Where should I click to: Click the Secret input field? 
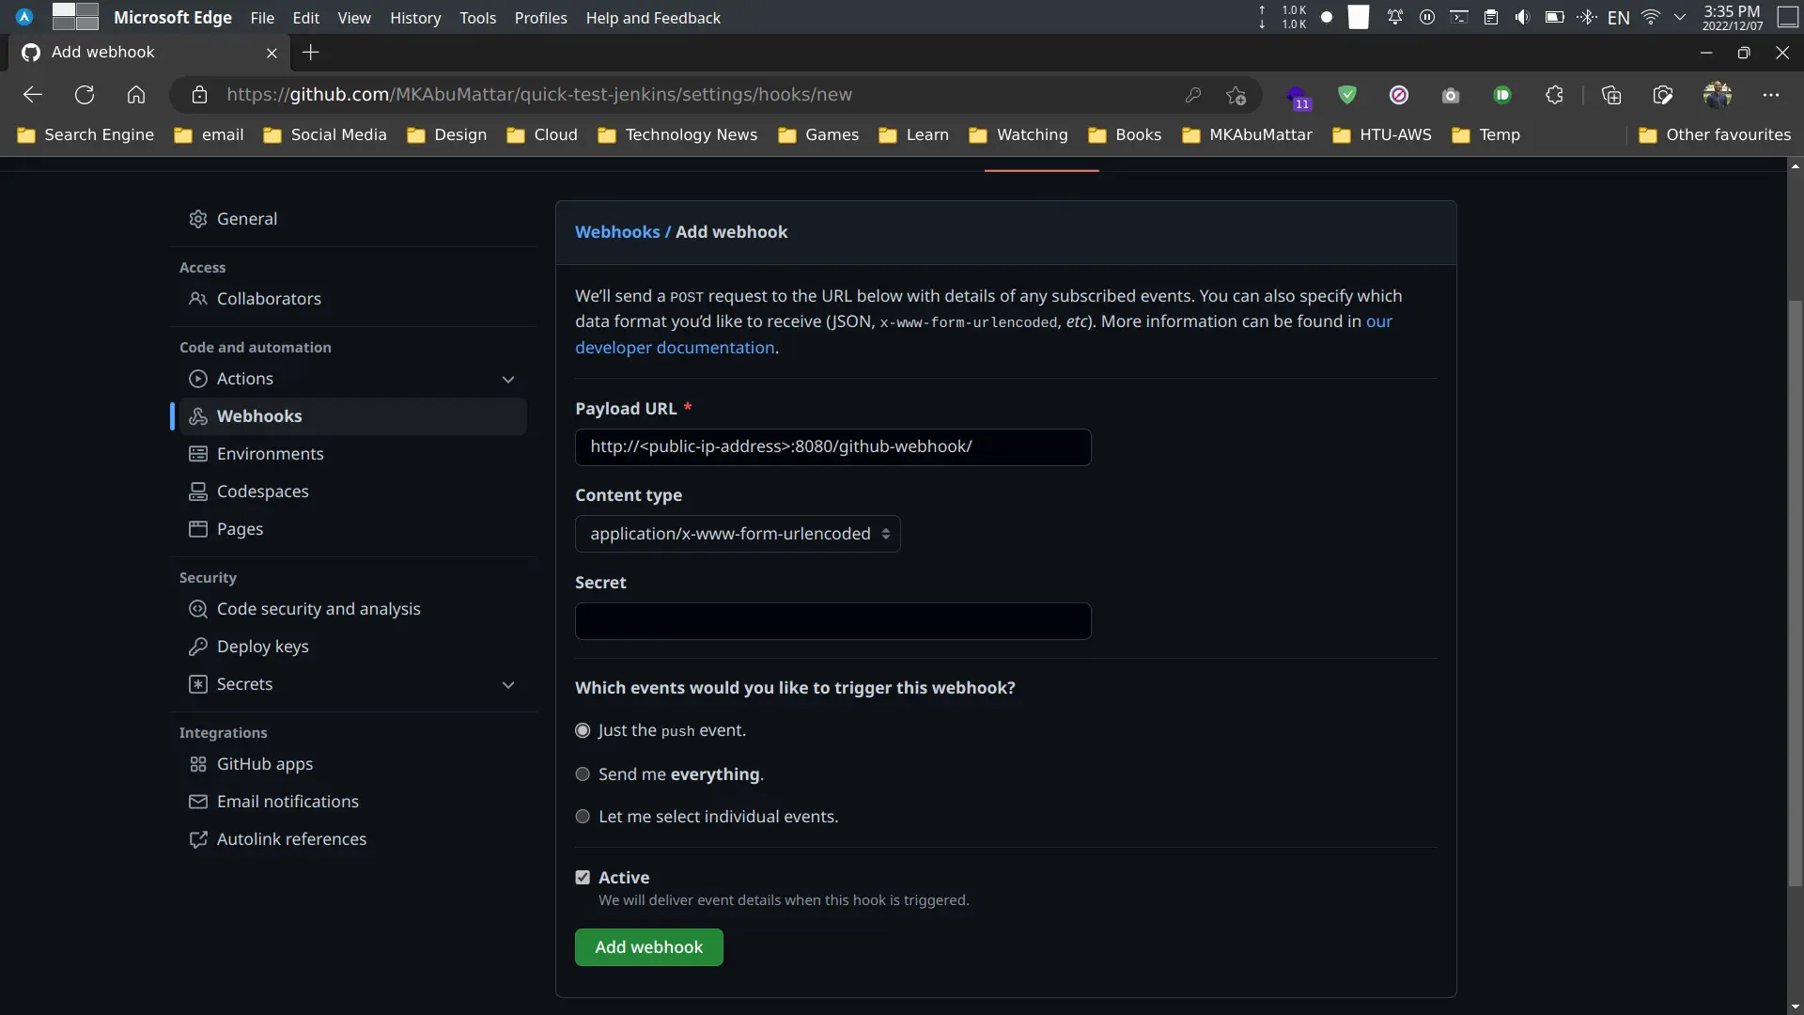click(x=832, y=621)
